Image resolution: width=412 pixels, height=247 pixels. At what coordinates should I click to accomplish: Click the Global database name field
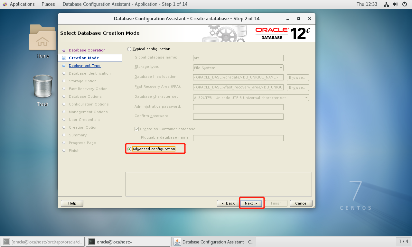point(238,58)
